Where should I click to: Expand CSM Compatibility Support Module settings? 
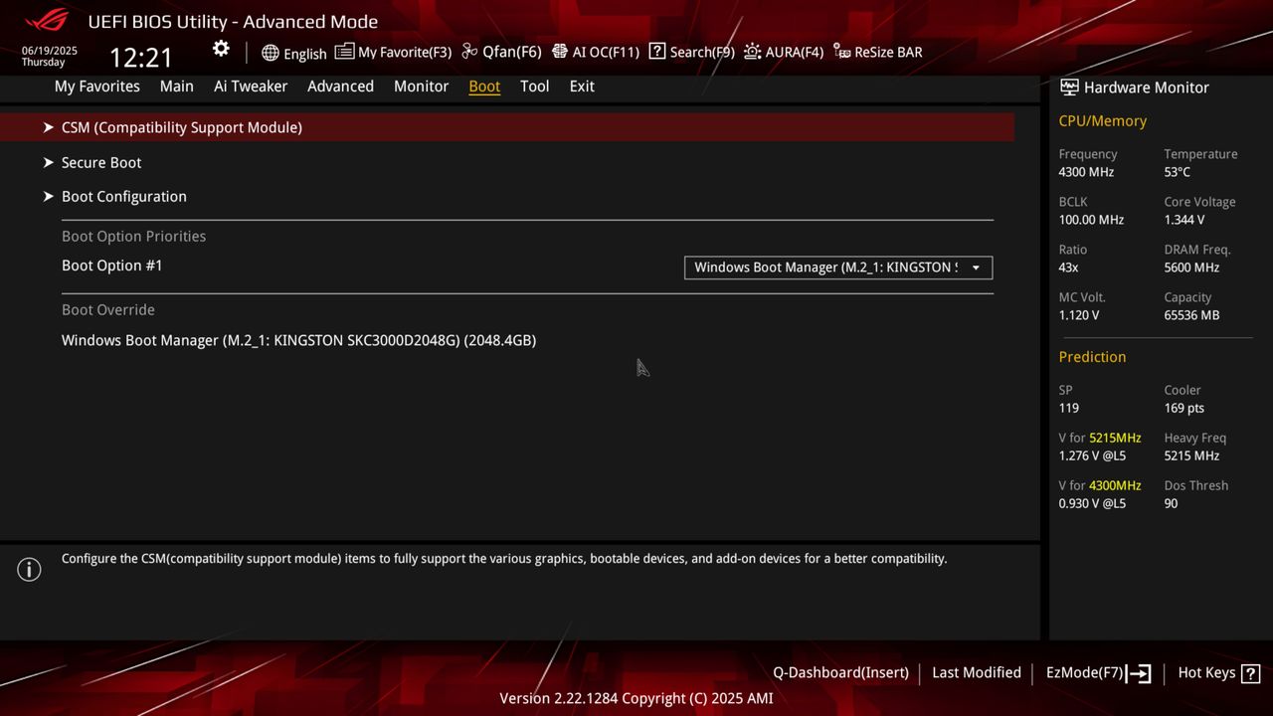coord(182,127)
